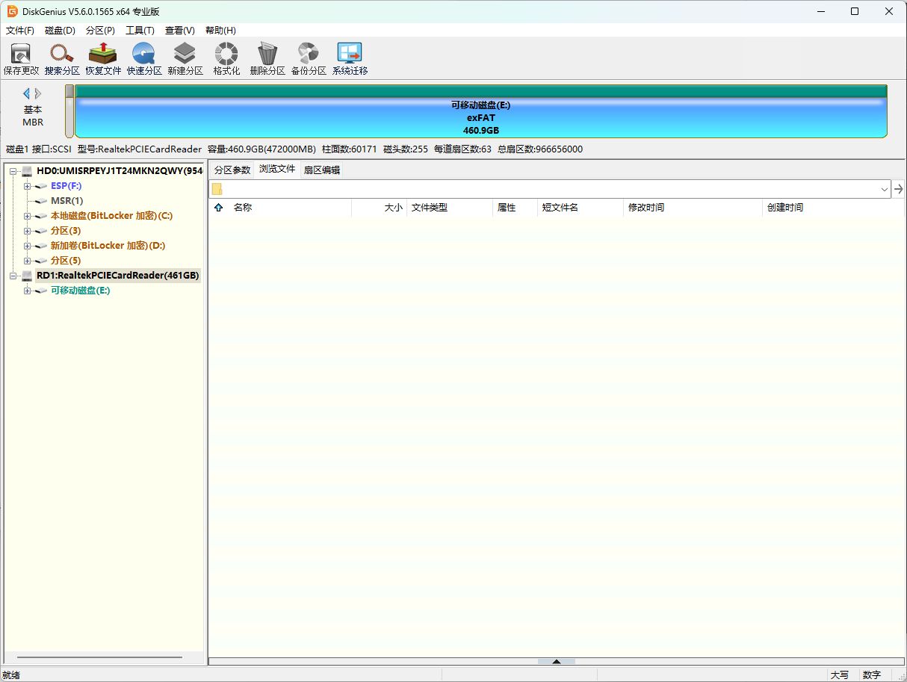This screenshot has width=907, height=682.
Task: Collapse the HD0 disk tree node
Action: pos(13,171)
